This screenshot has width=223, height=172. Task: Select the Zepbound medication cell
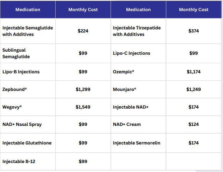15,89
